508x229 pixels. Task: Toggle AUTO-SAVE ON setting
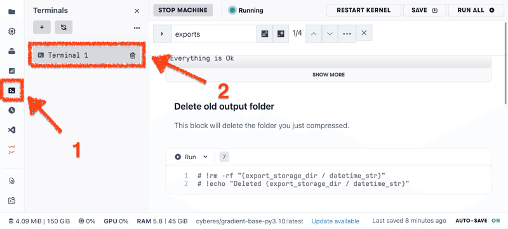pos(478,221)
